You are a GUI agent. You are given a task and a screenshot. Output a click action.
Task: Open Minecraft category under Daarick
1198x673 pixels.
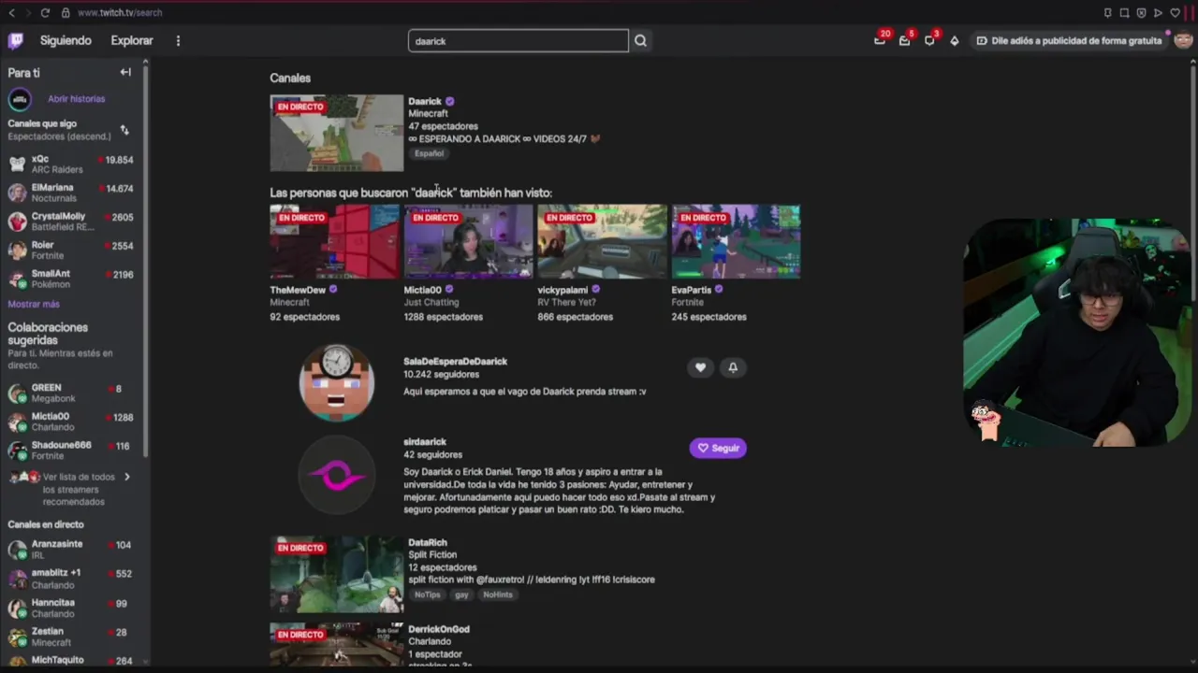[x=428, y=113]
